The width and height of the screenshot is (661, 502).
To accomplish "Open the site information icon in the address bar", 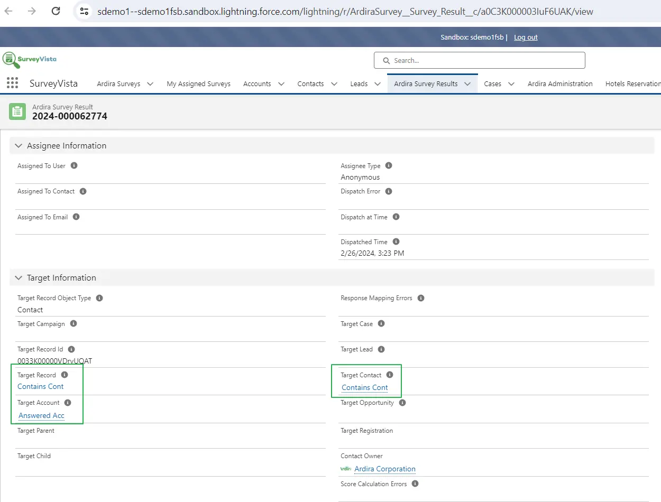I will coord(84,11).
